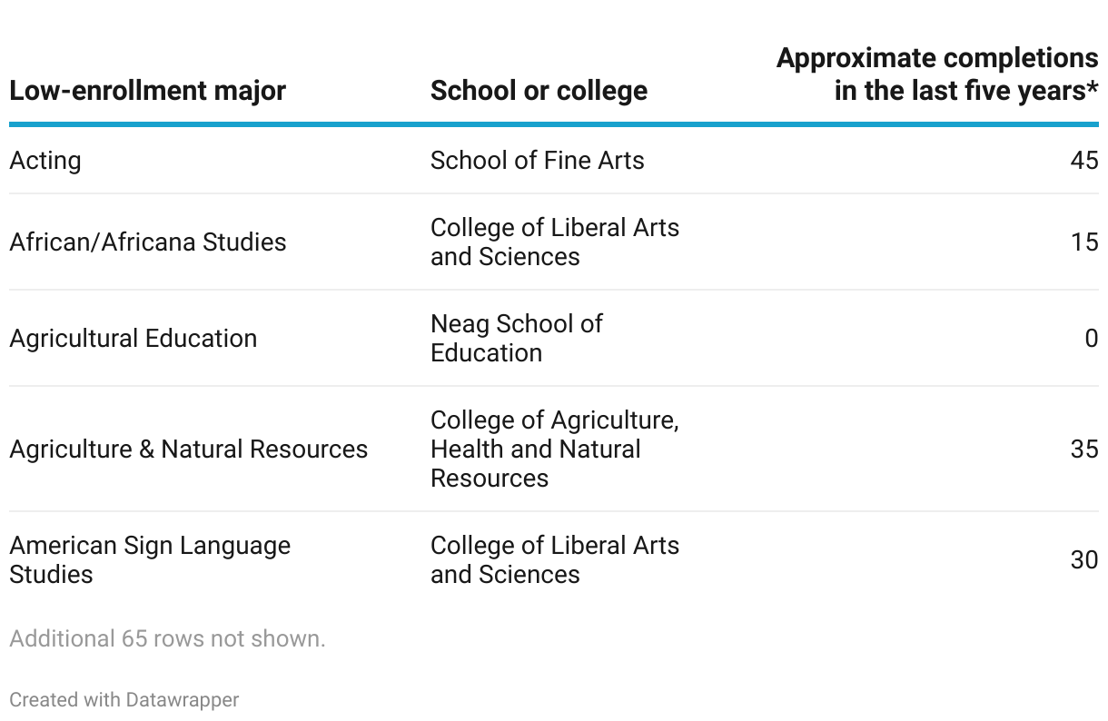Click the Agriculture & Natural Resources major cell
The width and height of the screenshot is (1108, 721).
pyautogui.click(x=188, y=449)
